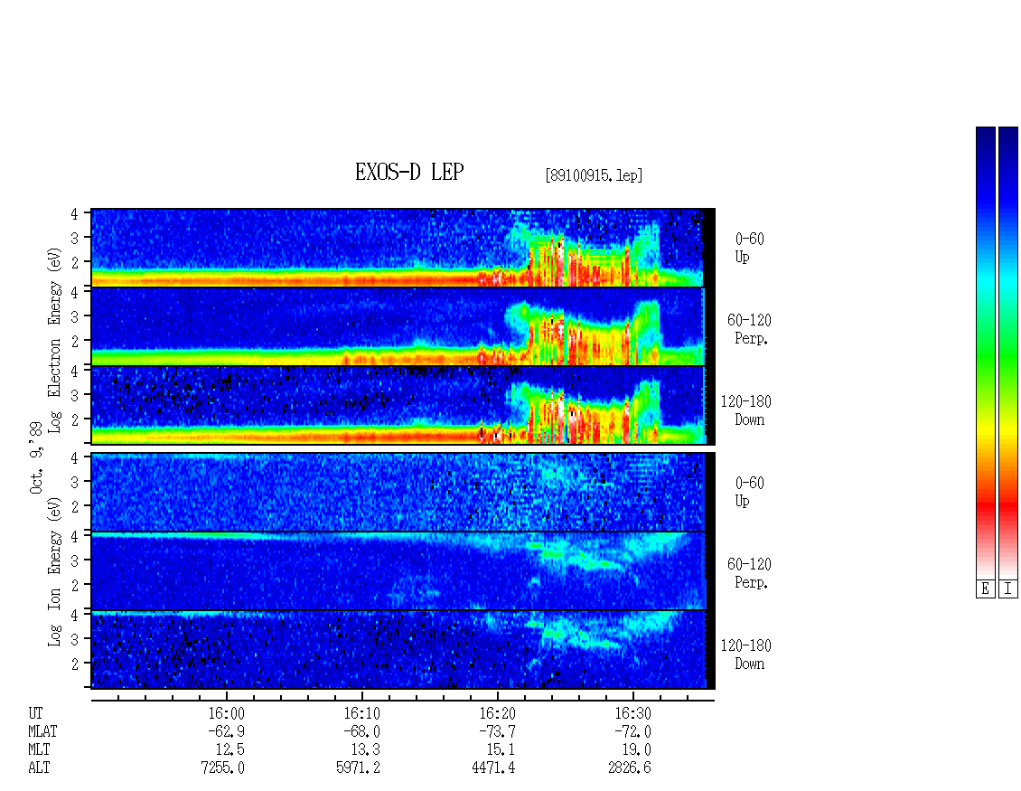Click the MLAT row label

[42, 731]
